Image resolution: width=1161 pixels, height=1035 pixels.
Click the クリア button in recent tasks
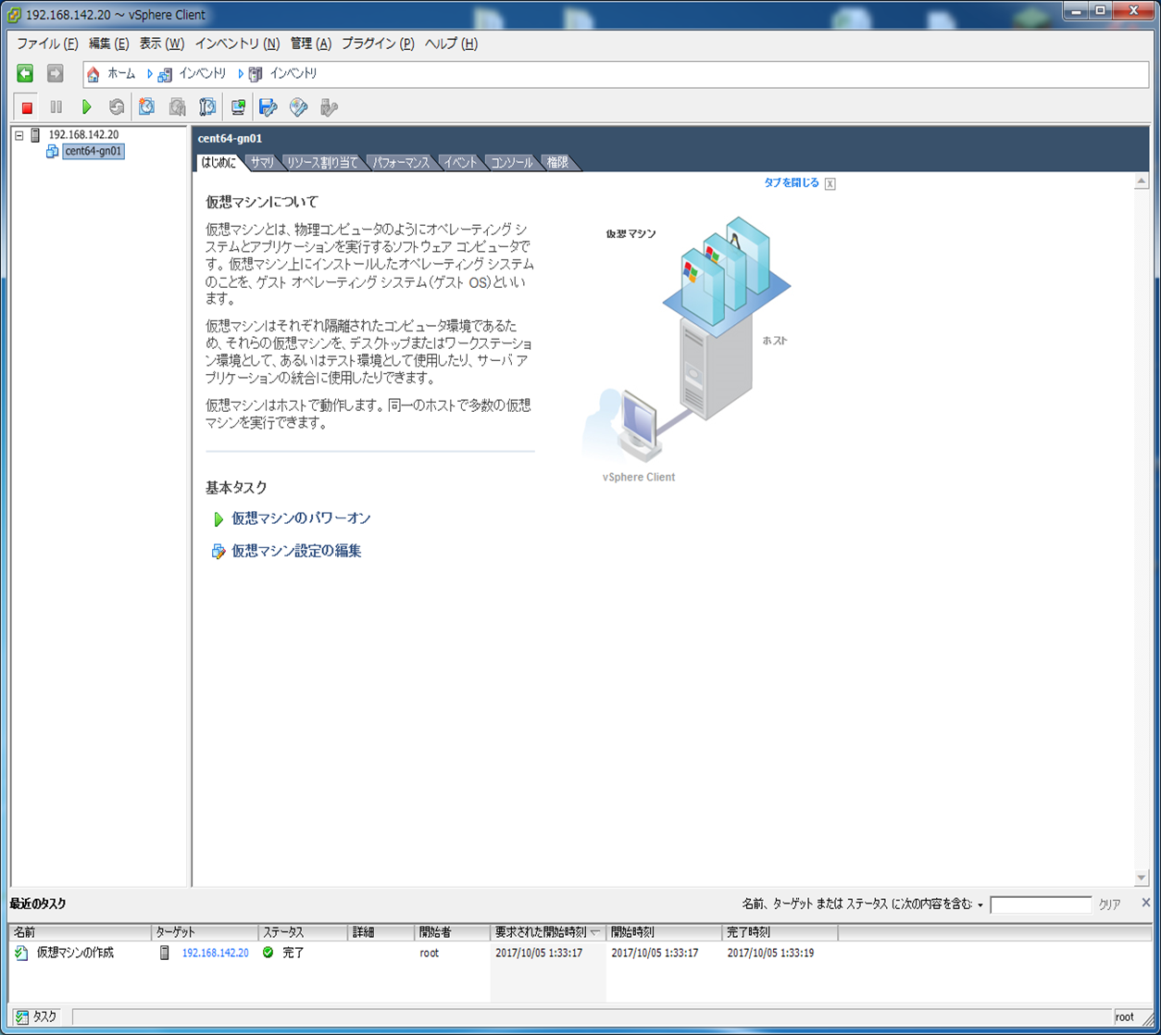coord(1110,904)
